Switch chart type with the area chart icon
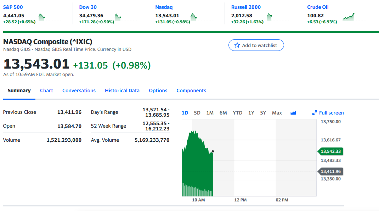 (293, 113)
